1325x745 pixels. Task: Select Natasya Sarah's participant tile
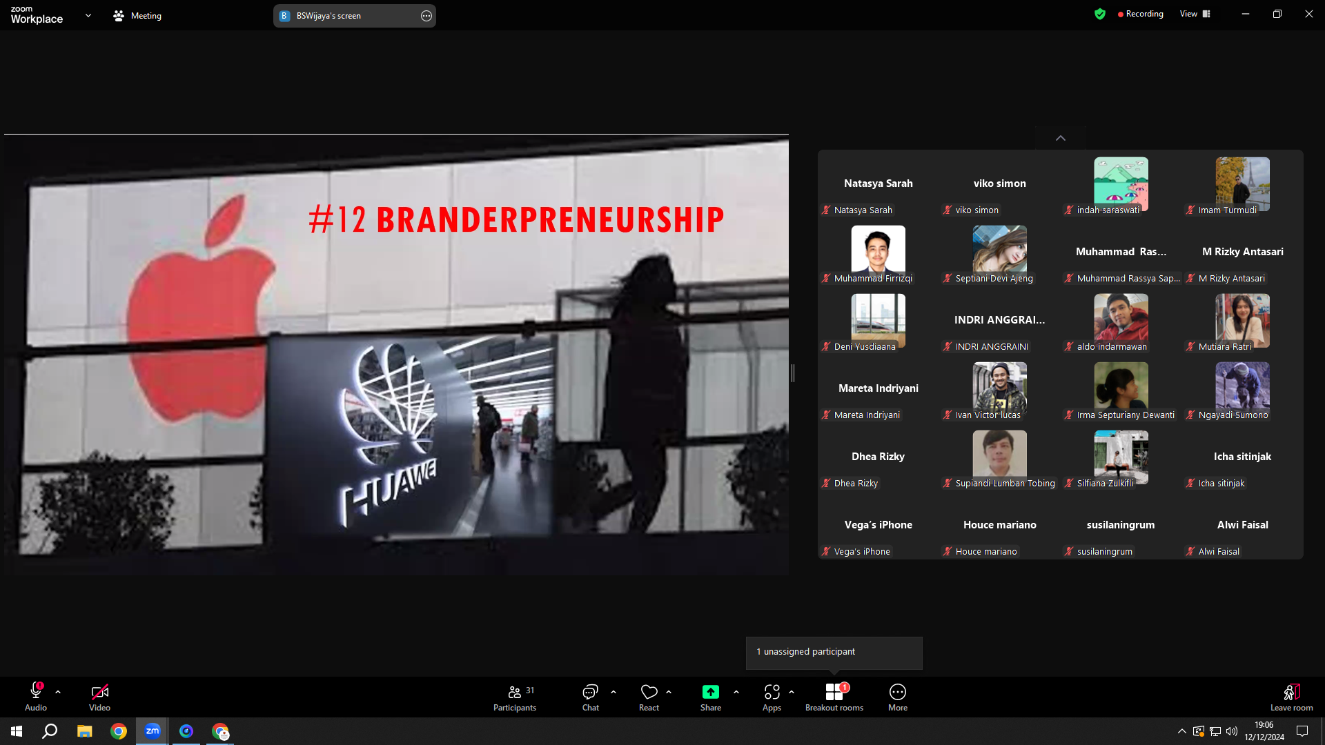coord(879,183)
